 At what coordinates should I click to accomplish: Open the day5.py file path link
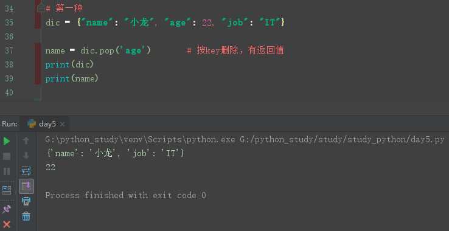[342, 140]
